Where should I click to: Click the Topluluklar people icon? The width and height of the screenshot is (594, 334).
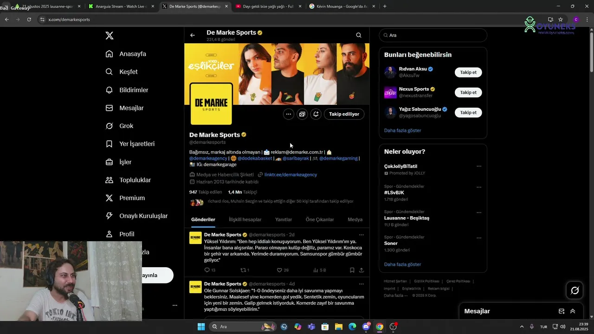(110, 180)
